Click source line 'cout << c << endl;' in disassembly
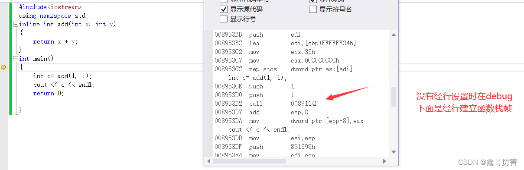 coord(259,129)
